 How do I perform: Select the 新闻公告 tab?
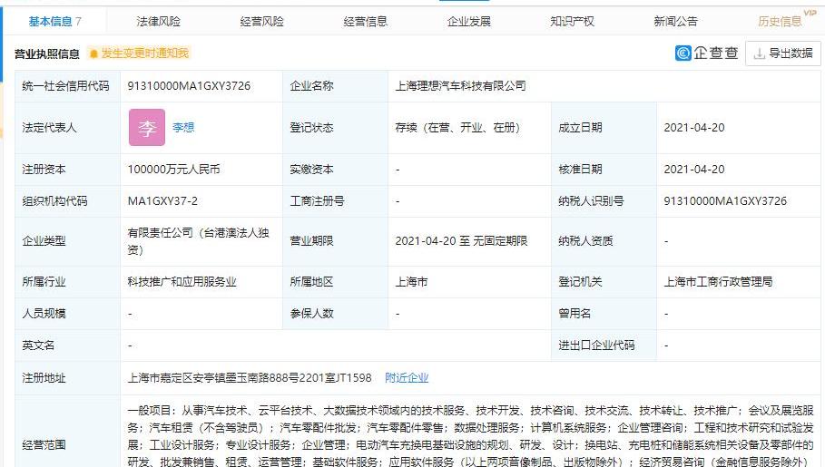tap(675, 22)
